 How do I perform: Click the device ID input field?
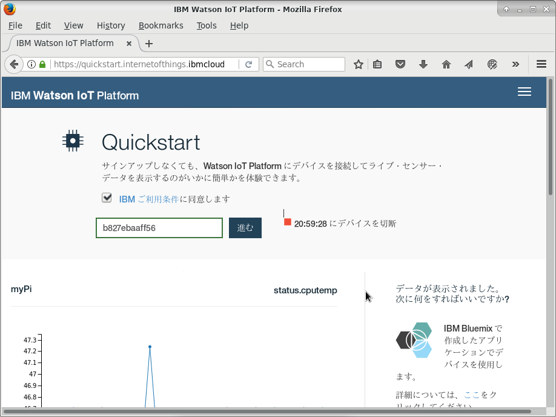point(159,227)
